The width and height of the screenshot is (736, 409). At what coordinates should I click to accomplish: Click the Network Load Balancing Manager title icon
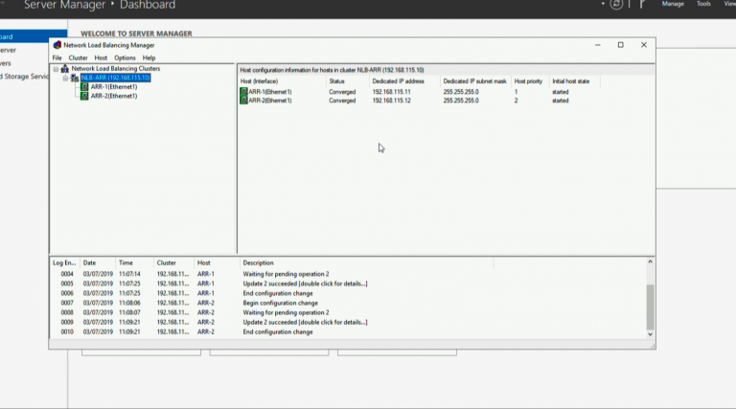click(x=57, y=45)
